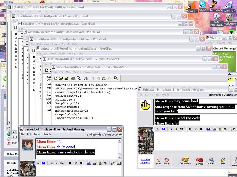Open View menu in default.avs WordPad
This screenshot has width=237, height=177.
[x=69, y=72]
